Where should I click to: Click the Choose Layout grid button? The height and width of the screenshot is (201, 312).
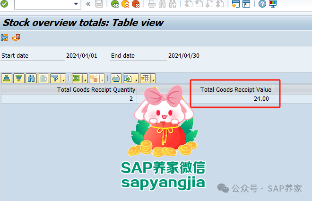[145, 78]
